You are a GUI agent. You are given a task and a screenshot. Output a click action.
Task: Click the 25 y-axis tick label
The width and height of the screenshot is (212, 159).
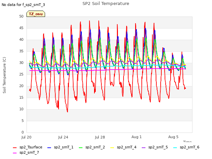pos(21,74)
